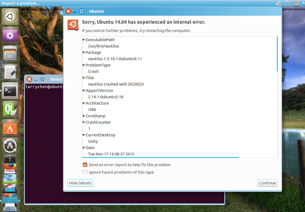The height and width of the screenshot is (212, 305).
Task: Select the /usr/bin/nautilus value row
Action: [180, 46]
